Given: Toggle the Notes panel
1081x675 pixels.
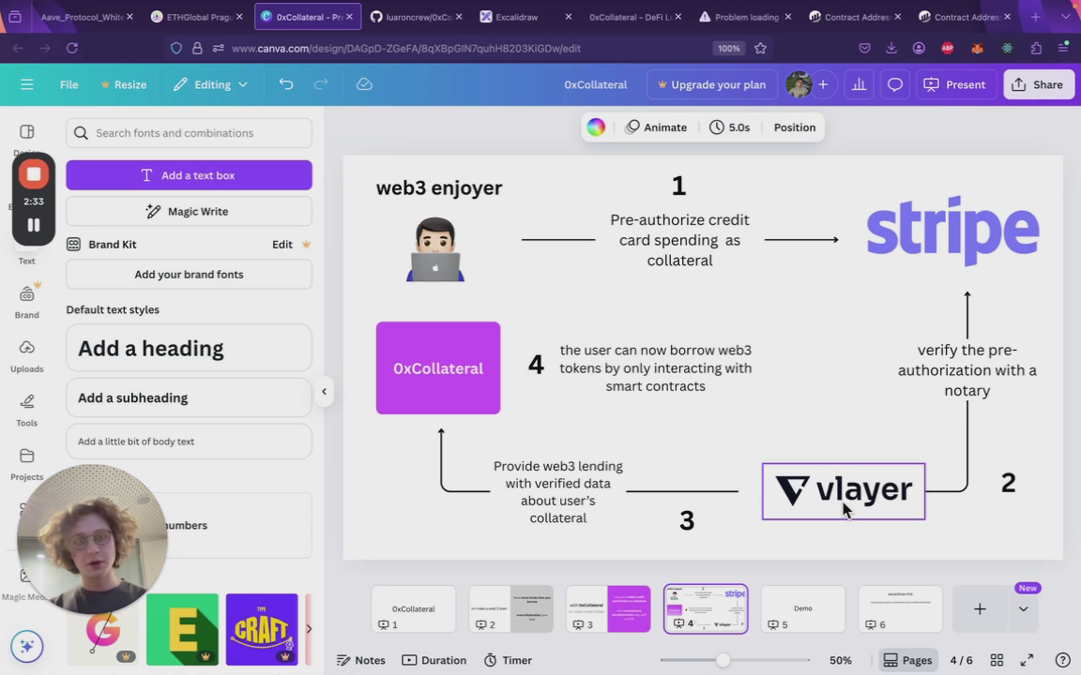Looking at the screenshot, I should click(360, 660).
